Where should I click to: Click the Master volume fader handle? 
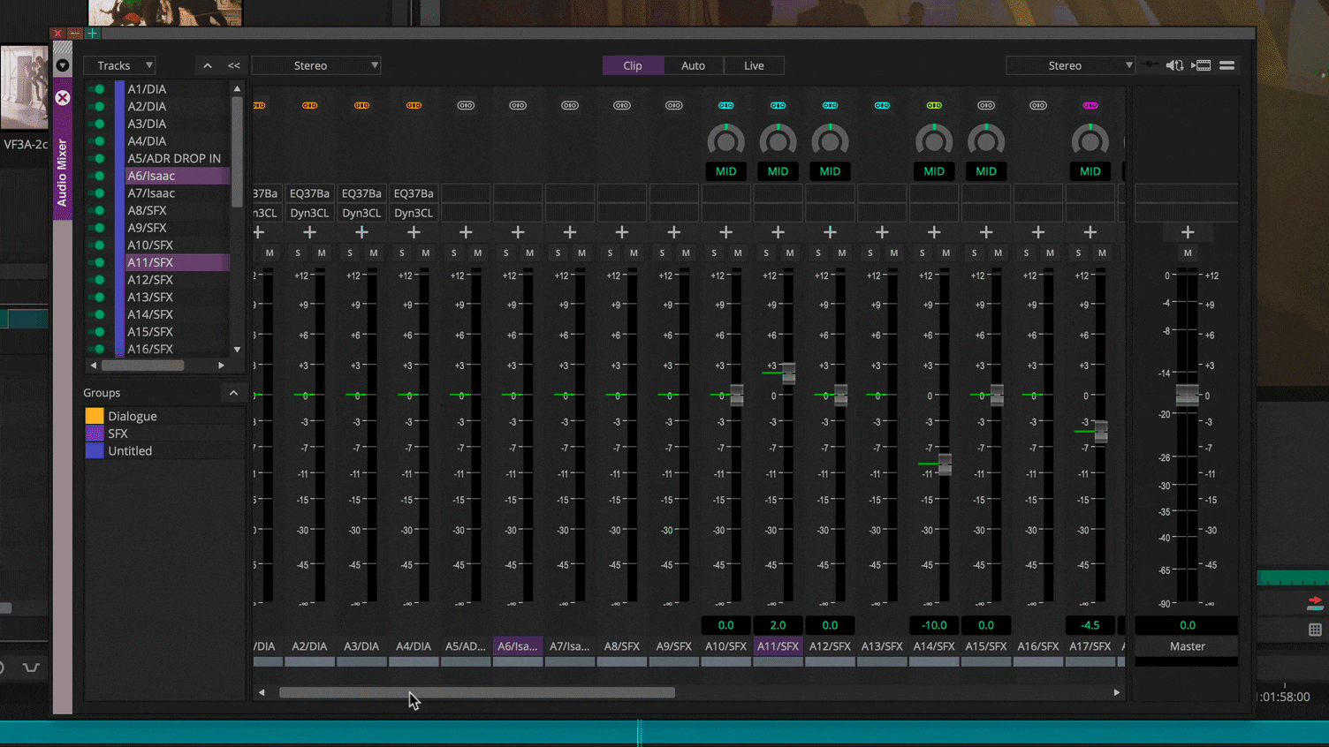(1188, 396)
